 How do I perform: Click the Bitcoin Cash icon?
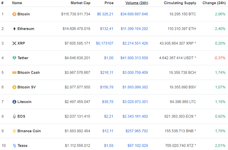click(x=14, y=72)
